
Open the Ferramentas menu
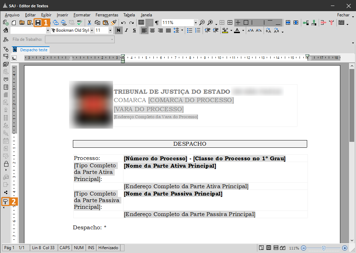[107, 15]
